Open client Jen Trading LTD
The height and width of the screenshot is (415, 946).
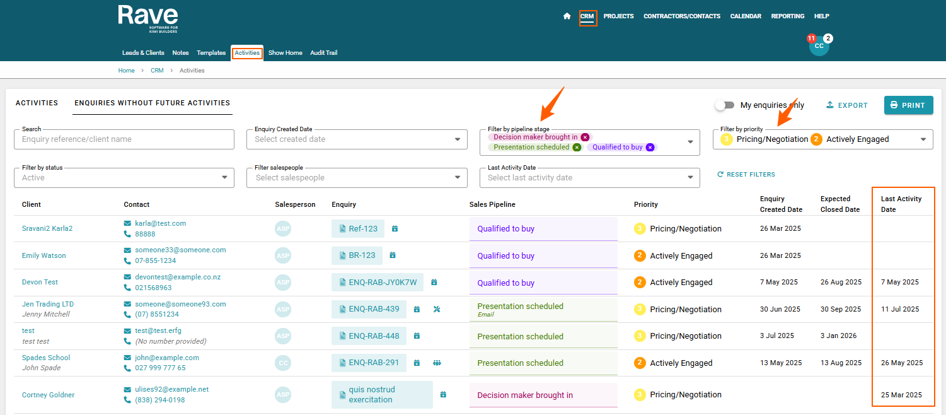click(48, 304)
